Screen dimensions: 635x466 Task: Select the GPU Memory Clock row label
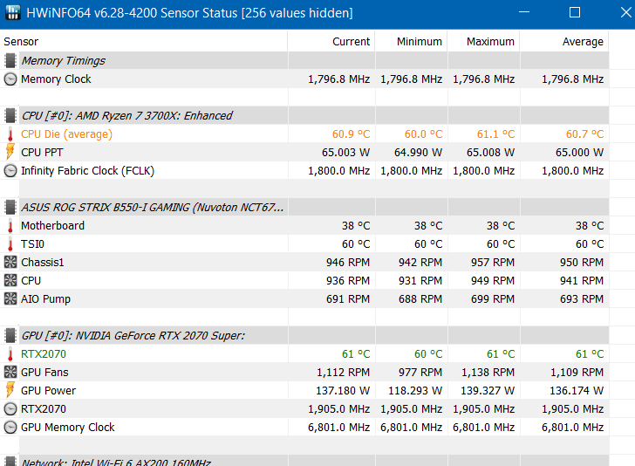pos(68,427)
